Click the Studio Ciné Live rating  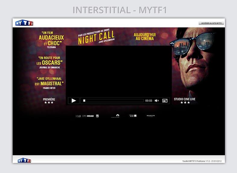pos(185,101)
